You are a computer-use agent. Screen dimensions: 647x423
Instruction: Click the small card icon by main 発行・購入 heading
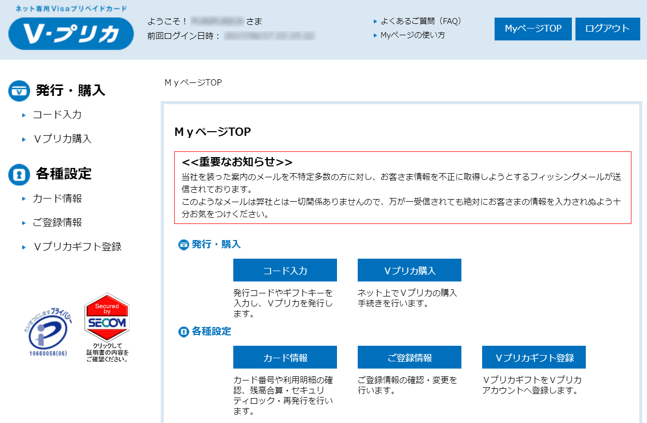[x=184, y=245]
